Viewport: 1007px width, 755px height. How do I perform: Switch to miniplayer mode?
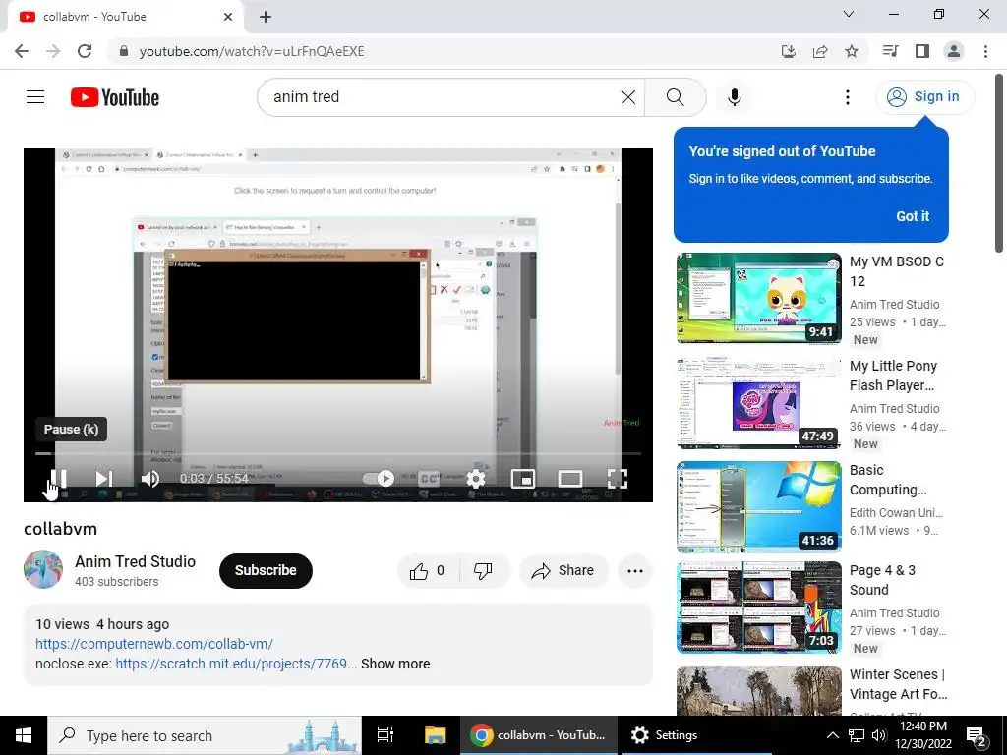(x=523, y=479)
